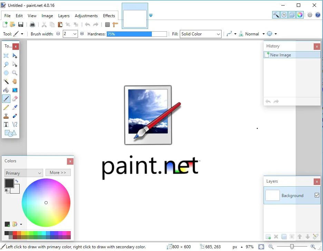Click the zoom to window icon
The image size is (323, 251).
261,247
